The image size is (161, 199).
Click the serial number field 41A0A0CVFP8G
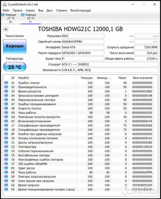pyautogui.click(x=83, y=42)
